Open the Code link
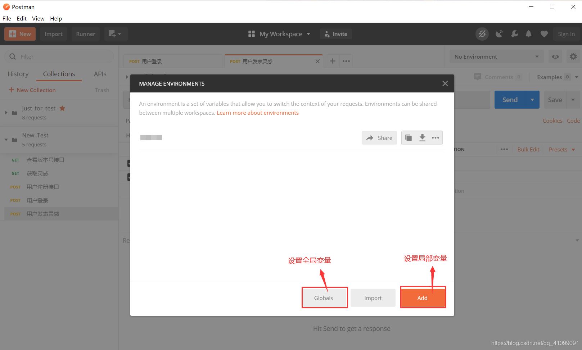 [x=573, y=121]
